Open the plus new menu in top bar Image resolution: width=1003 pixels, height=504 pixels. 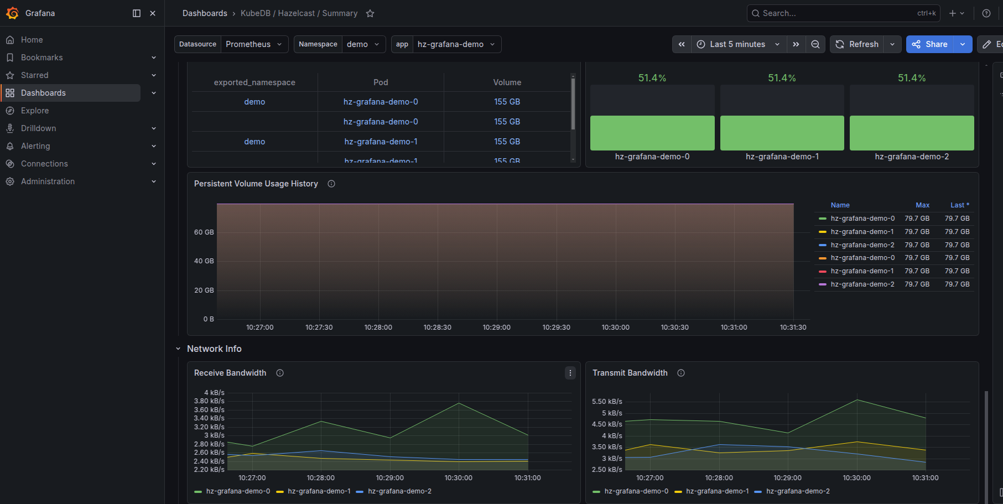pos(957,13)
